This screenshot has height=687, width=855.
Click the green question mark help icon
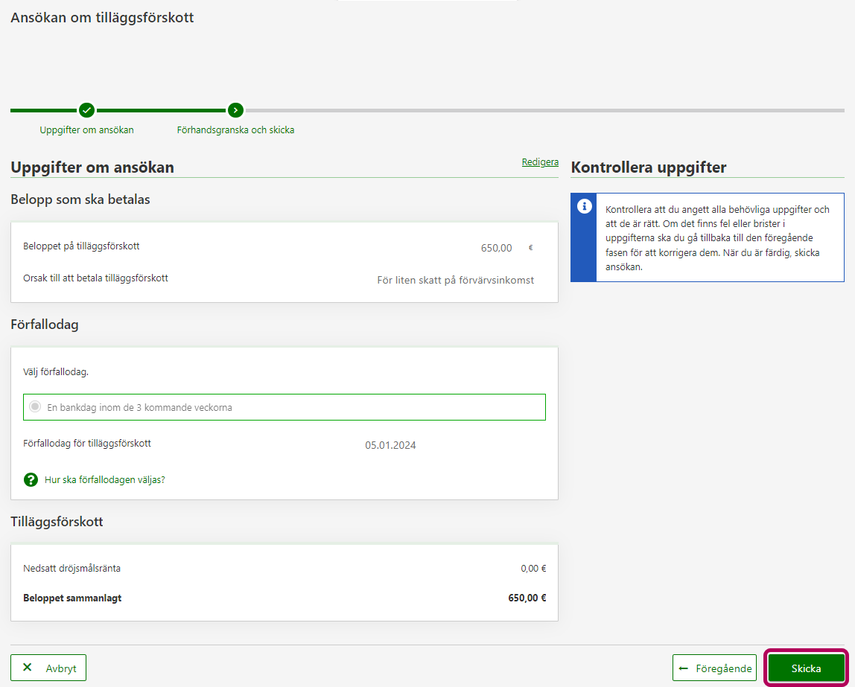[31, 479]
